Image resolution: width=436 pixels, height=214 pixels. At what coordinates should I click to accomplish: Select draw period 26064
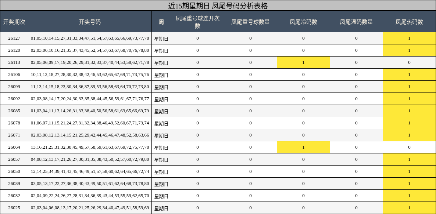(x=14, y=147)
